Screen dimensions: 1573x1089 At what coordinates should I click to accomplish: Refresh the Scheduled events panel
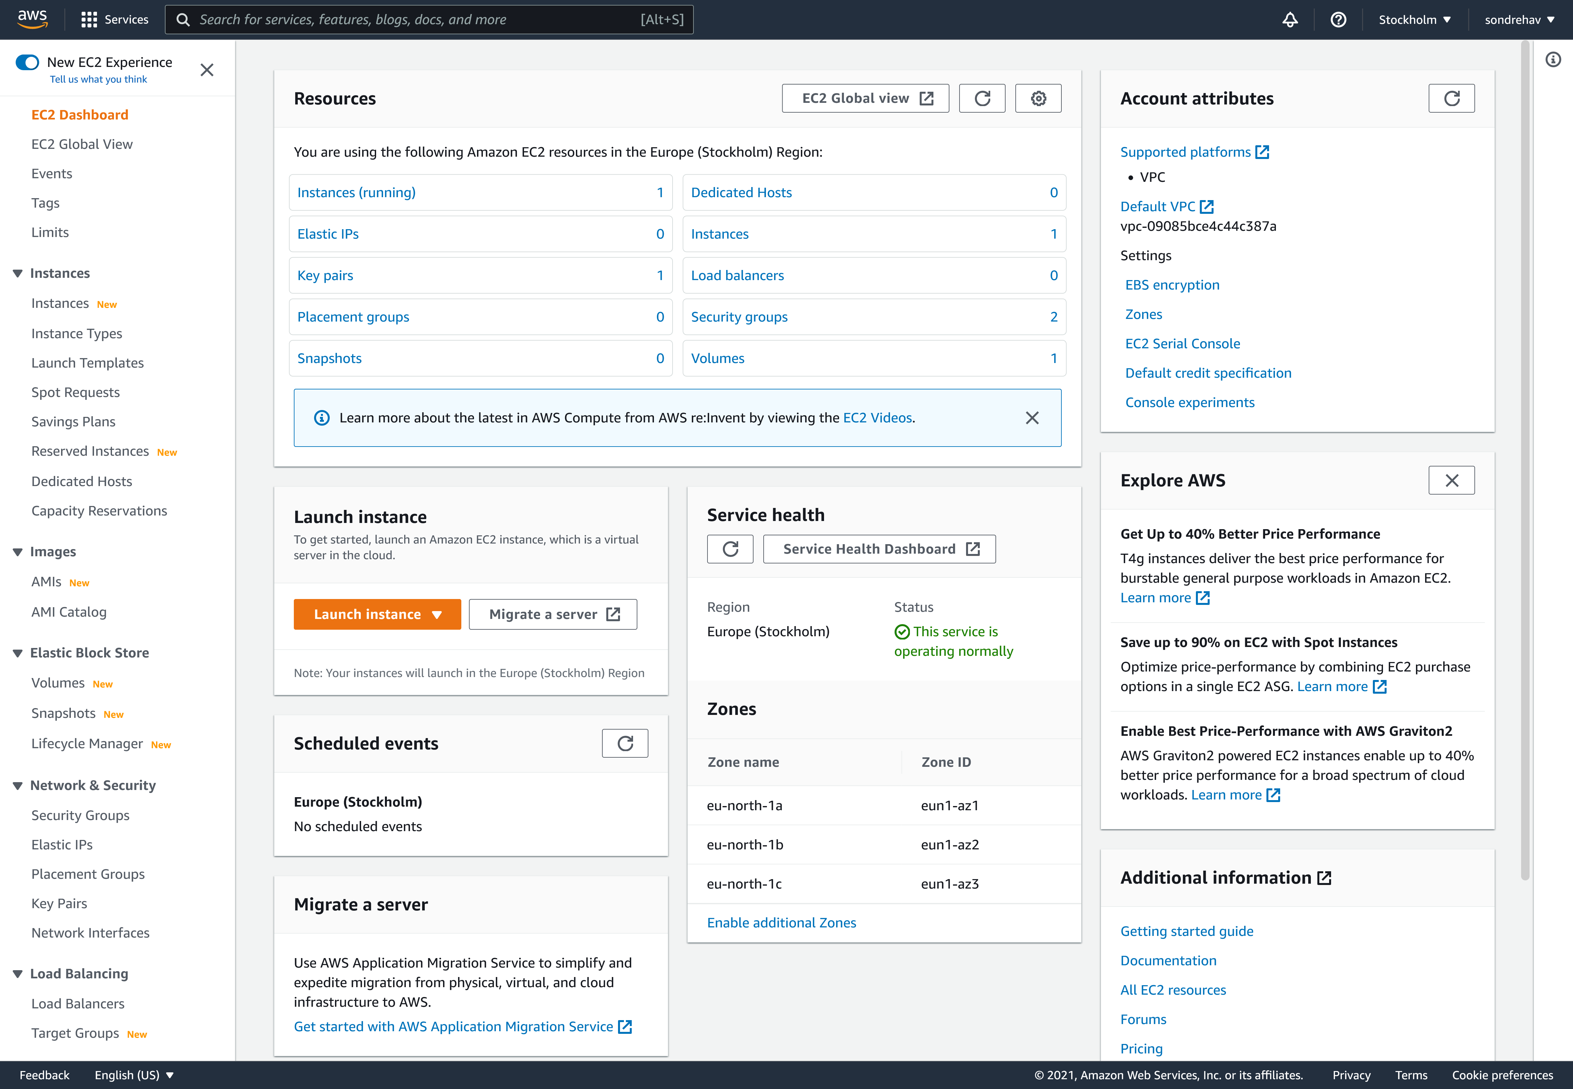[x=625, y=743]
